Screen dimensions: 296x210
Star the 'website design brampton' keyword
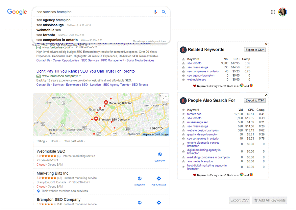(184, 130)
